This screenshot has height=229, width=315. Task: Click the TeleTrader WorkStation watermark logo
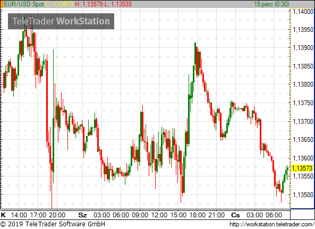(x=61, y=21)
